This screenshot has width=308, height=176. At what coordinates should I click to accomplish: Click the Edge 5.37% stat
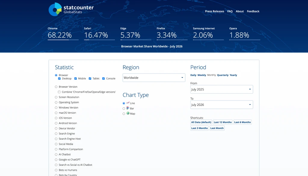136,33
